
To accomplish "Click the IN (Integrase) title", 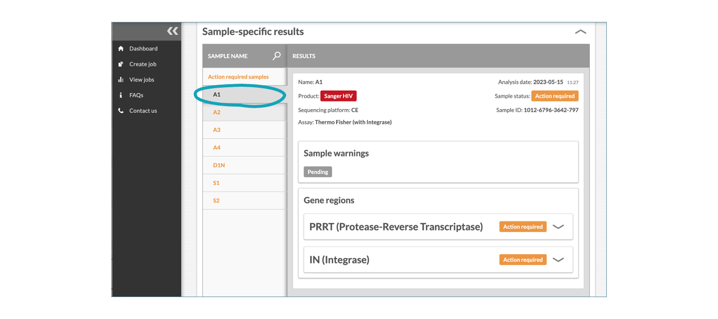I will (339, 260).
